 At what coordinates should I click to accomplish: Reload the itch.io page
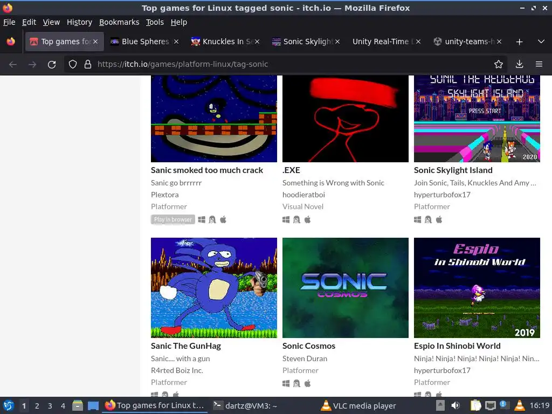pyautogui.click(x=52, y=65)
